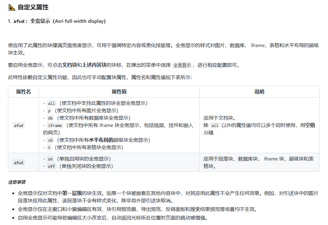Click the italic heading '注意事项'
Image resolution: width=328 pixels, height=225 pixels.
[17, 182]
